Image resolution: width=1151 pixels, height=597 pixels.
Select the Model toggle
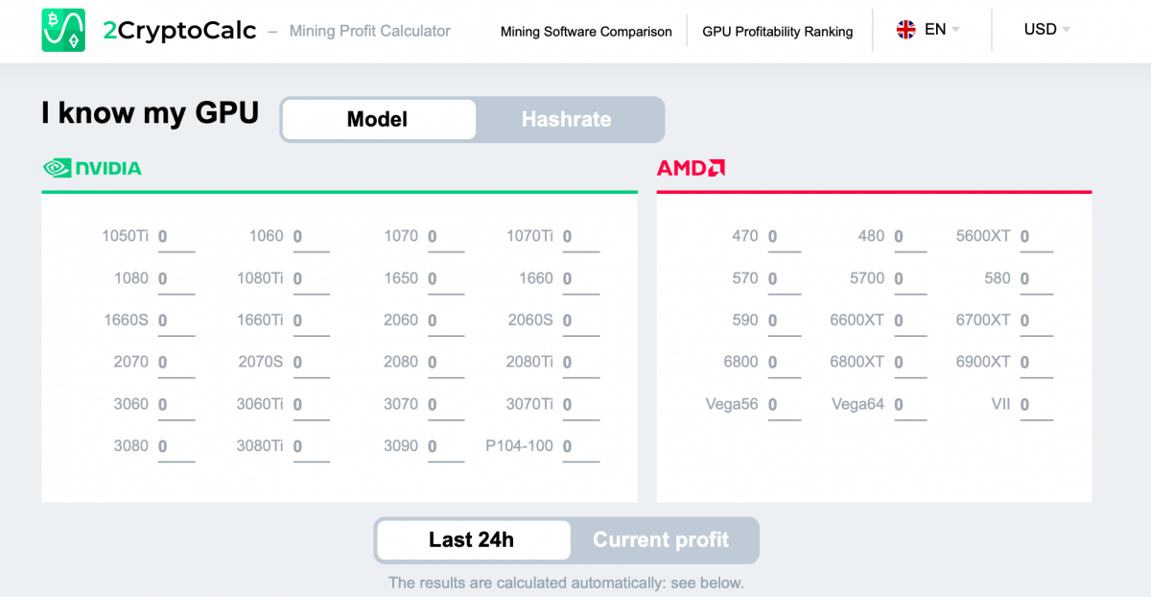378,119
